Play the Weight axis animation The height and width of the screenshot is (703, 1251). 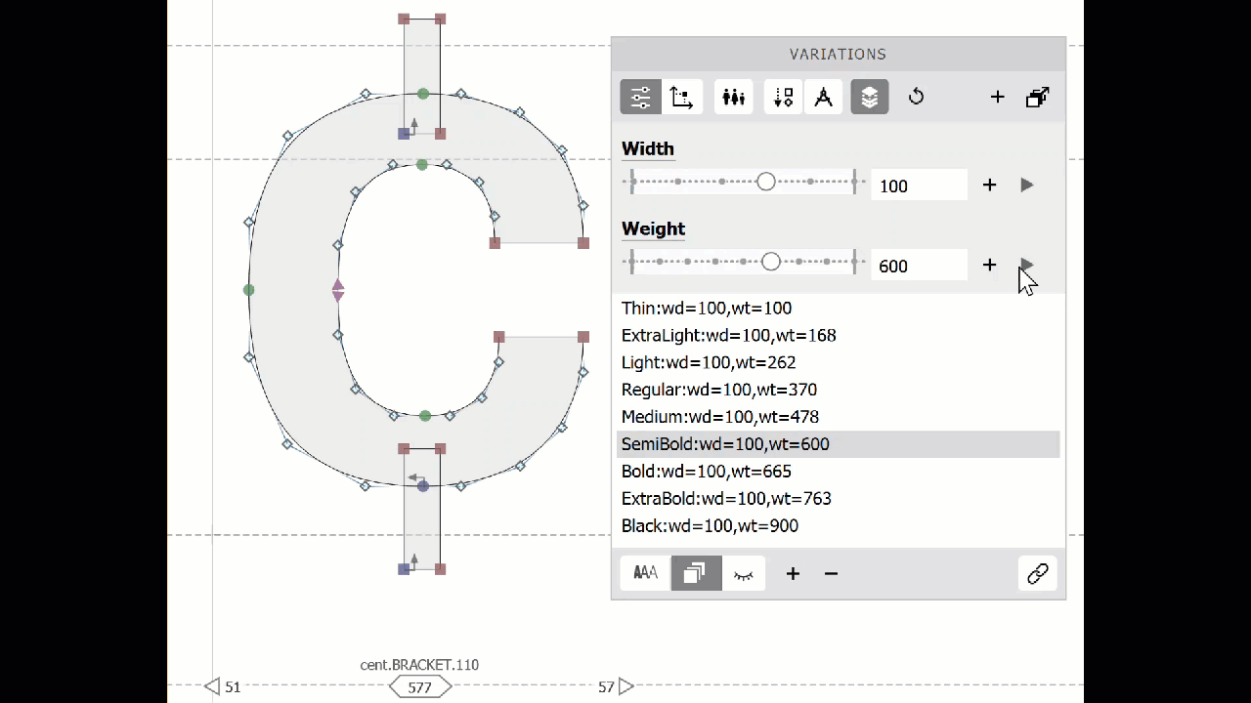point(1026,265)
